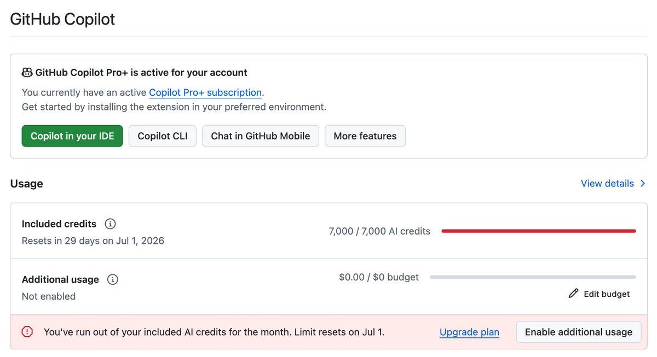Image resolution: width=657 pixels, height=357 pixels.
Task: Show More features
Action: (365, 136)
